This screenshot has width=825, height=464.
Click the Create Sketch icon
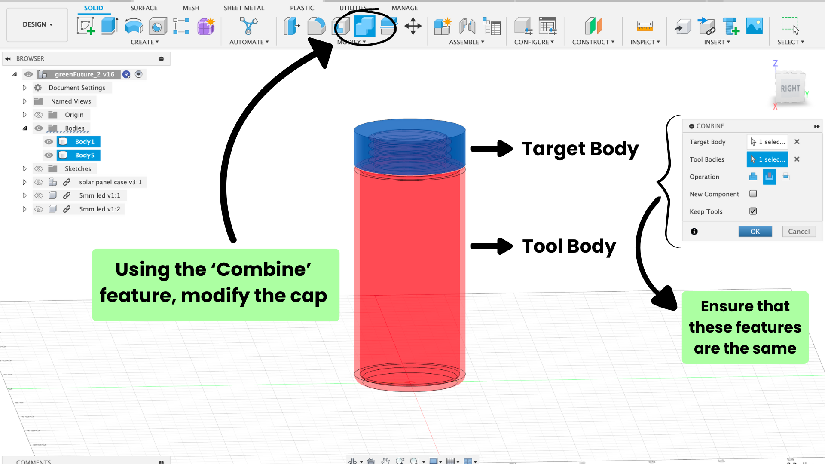point(86,26)
